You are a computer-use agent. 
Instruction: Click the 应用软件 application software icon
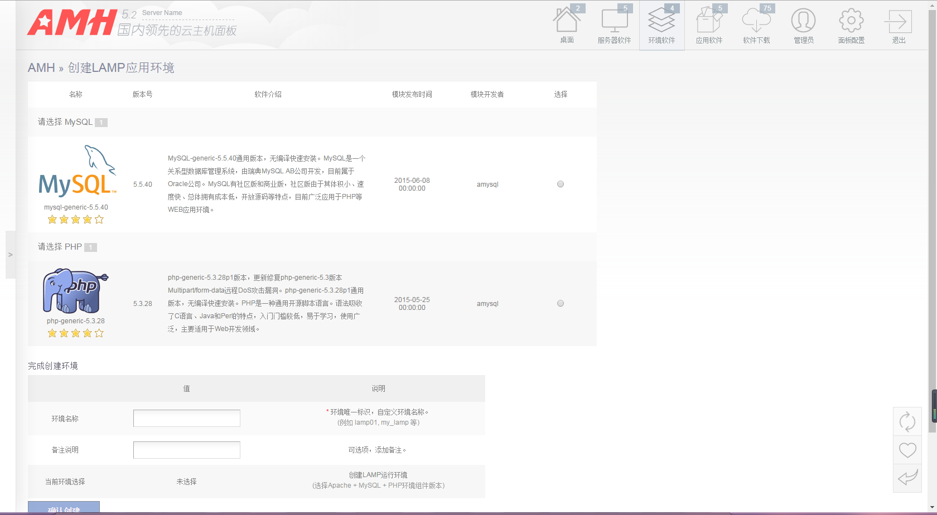tap(709, 25)
